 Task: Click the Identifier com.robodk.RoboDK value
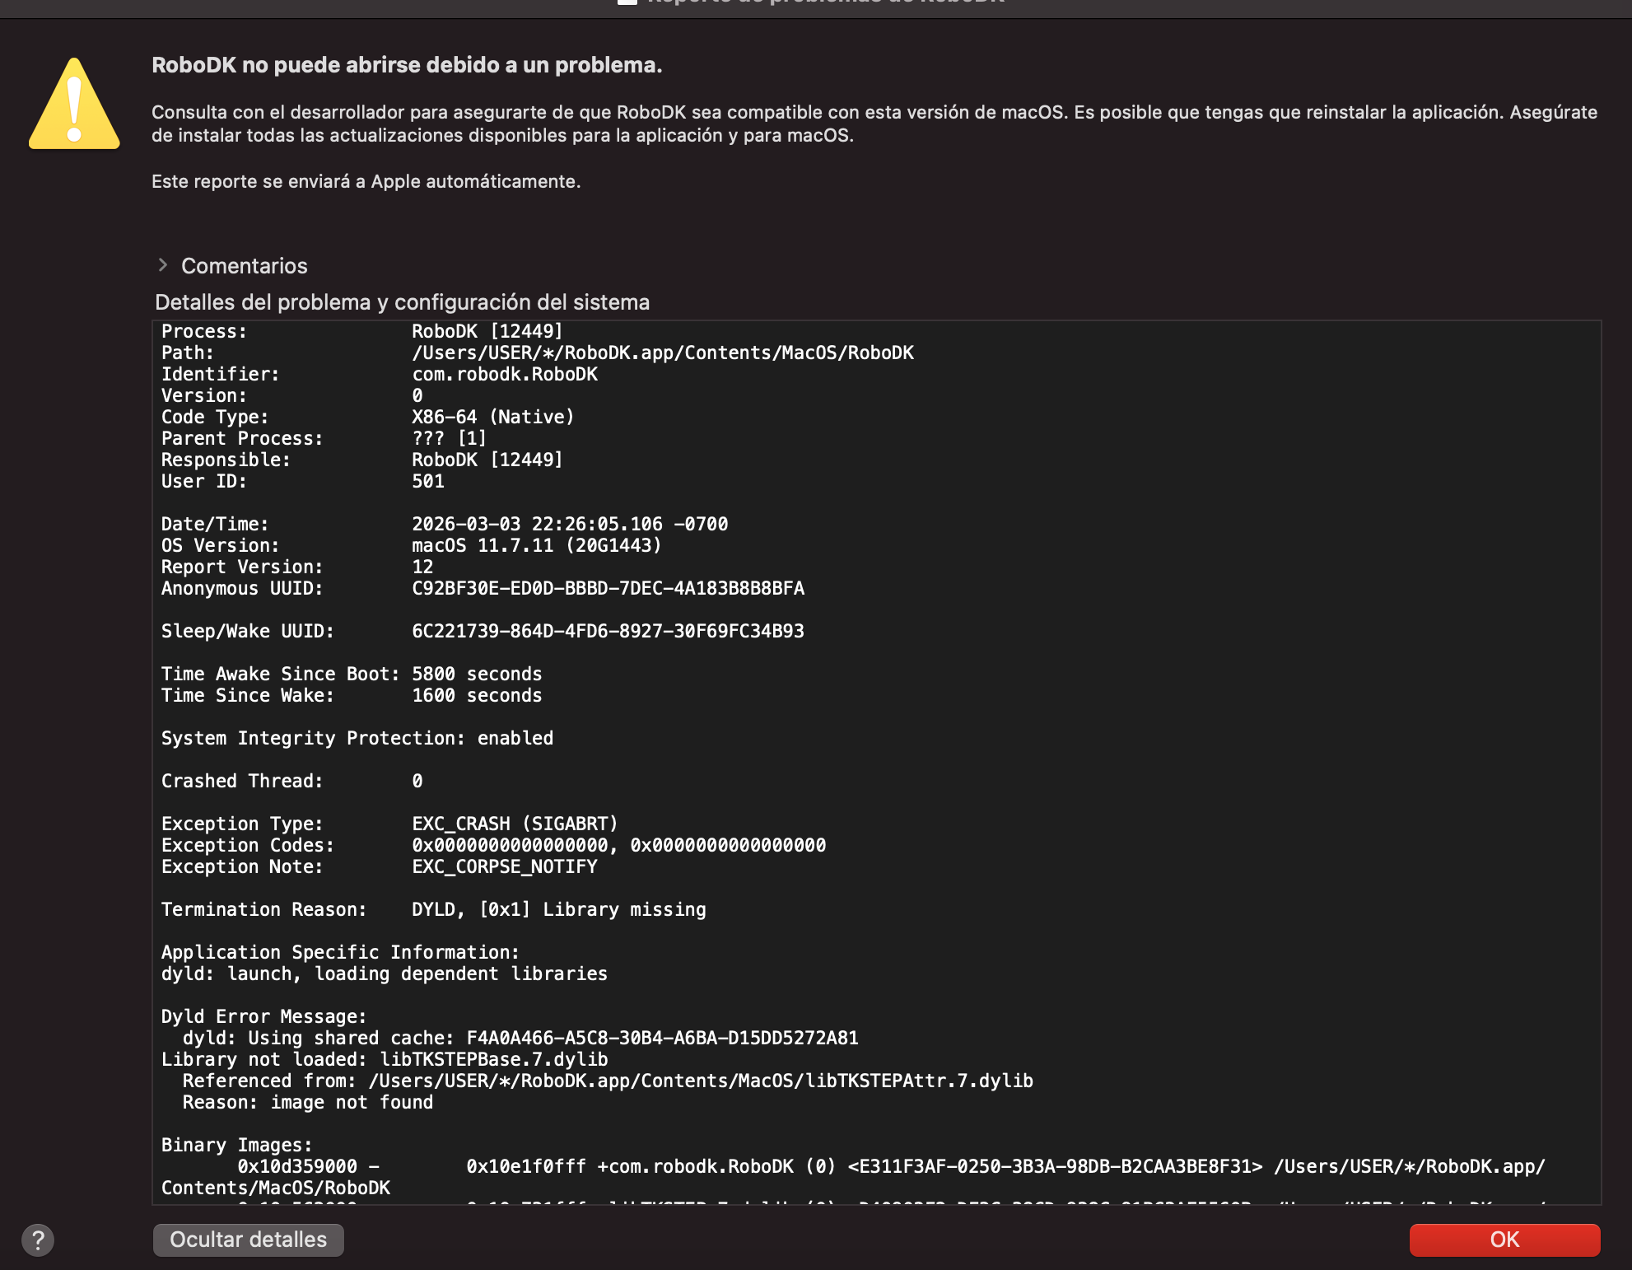(x=504, y=374)
